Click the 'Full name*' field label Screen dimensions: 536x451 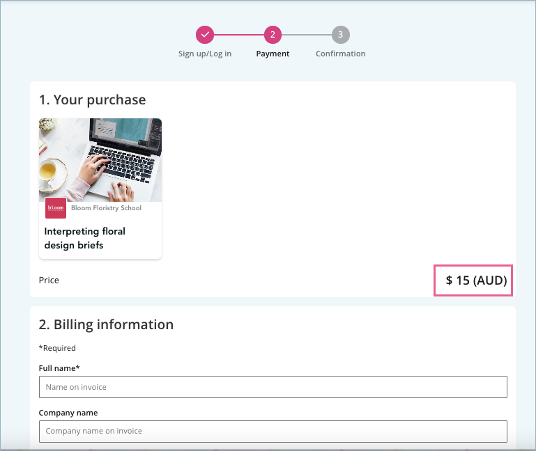pos(59,368)
